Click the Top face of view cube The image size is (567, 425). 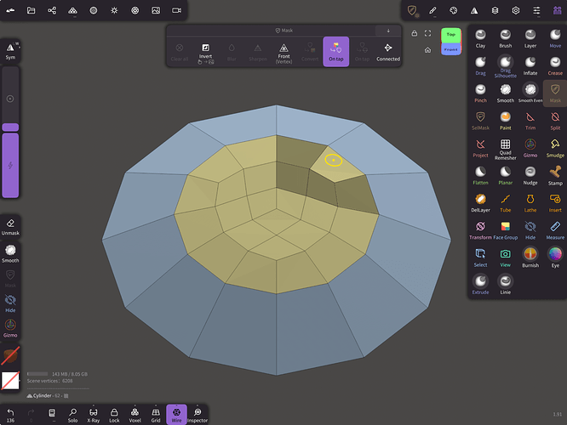pos(451,35)
